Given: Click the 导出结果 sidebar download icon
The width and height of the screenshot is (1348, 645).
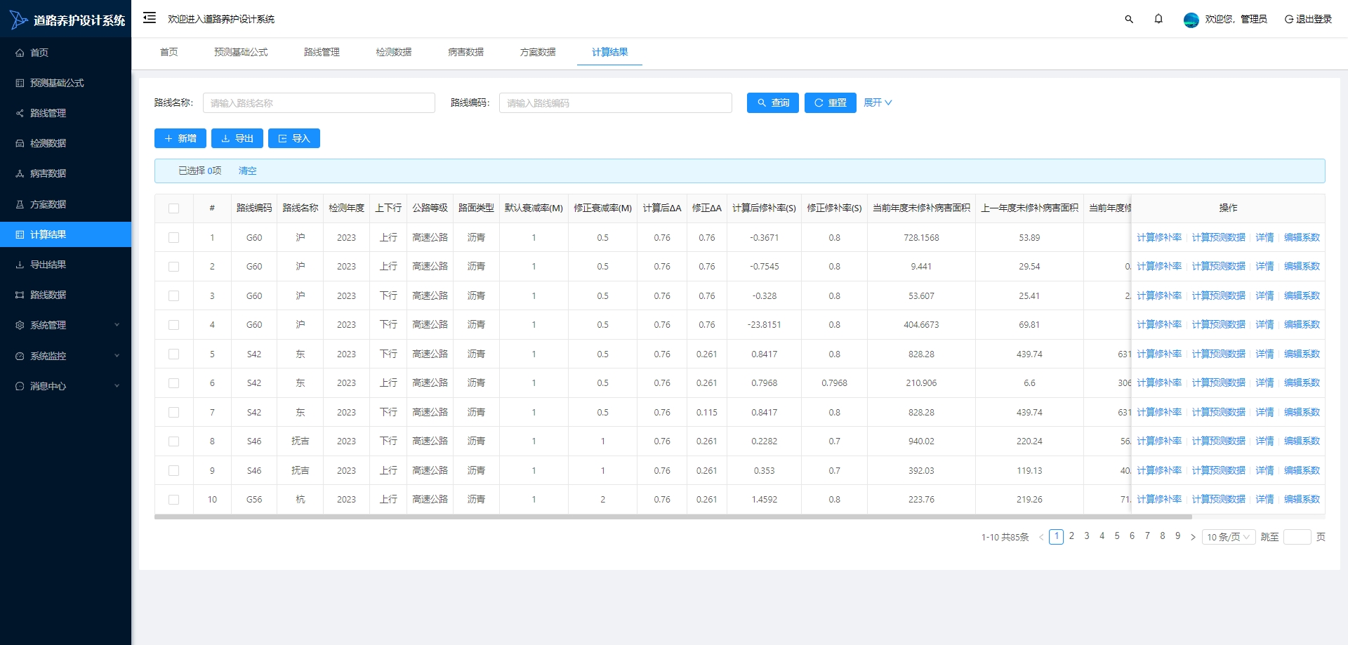Looking at the screenshot, I should click(20, 265).
